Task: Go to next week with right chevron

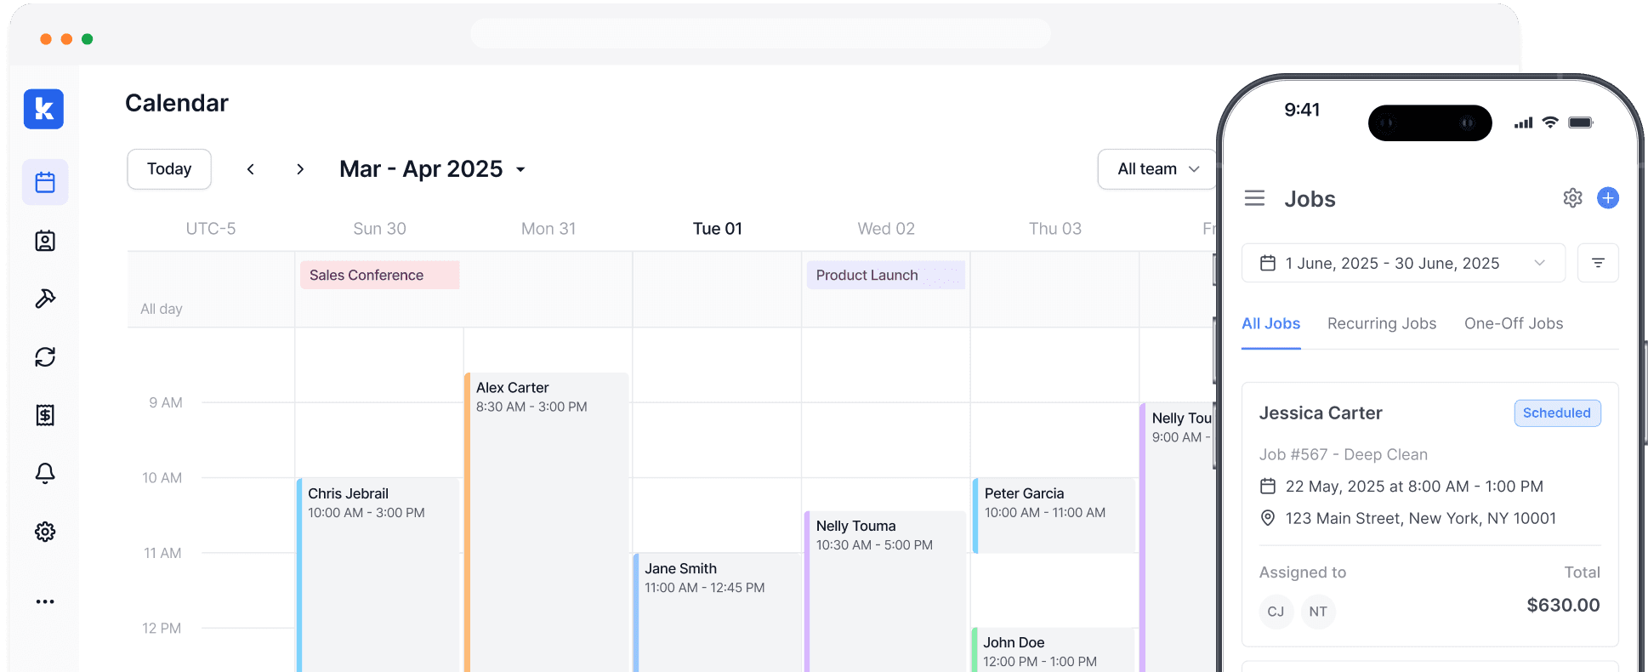Action: [300, 169]
